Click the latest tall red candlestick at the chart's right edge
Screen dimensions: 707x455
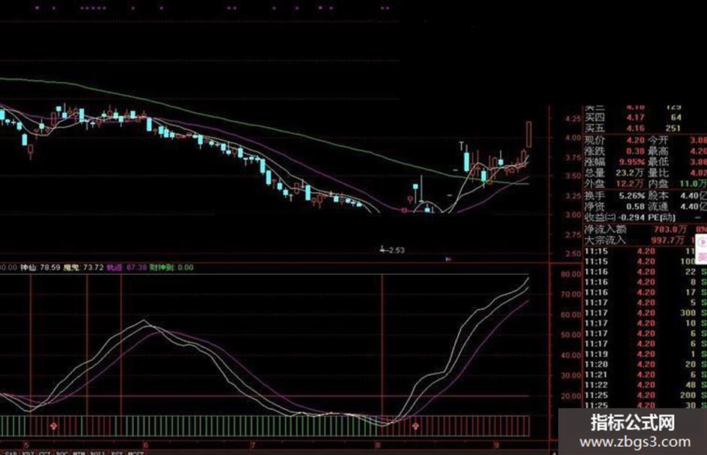click(x=528, y=134)
